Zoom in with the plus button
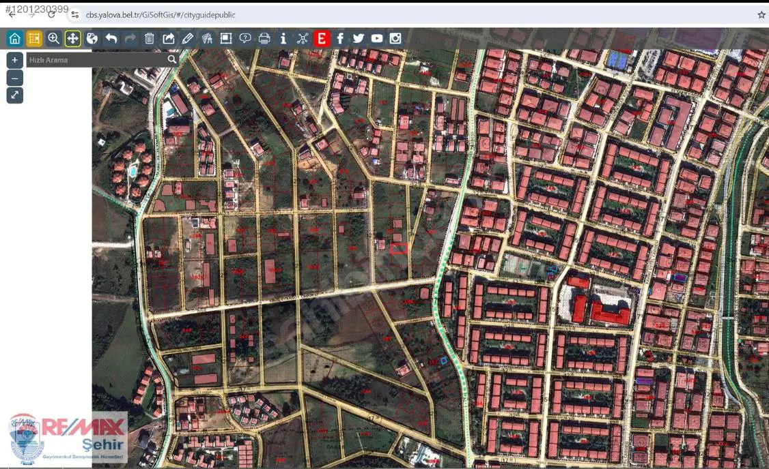 pos(15,60)
